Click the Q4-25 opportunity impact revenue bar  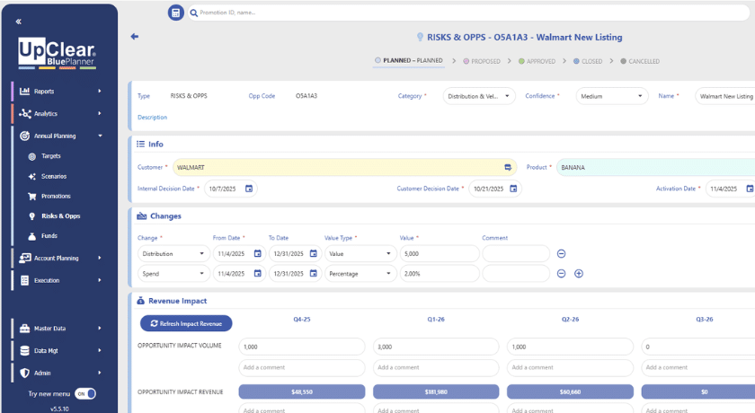coord(302,391)
